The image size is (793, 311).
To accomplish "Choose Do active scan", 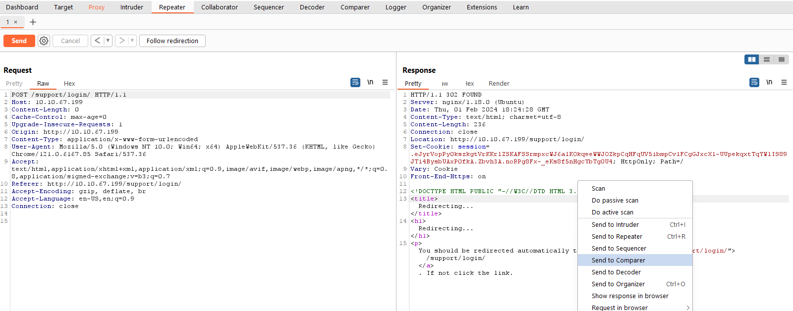I will [x=635, y=212].
